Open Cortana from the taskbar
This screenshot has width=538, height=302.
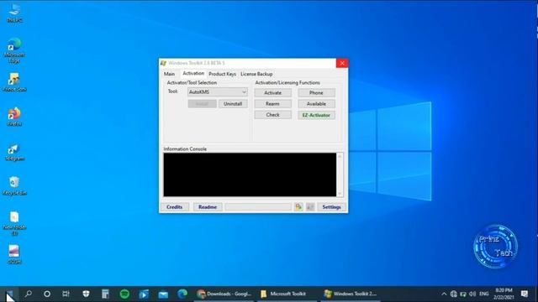(x=47, y=294)
